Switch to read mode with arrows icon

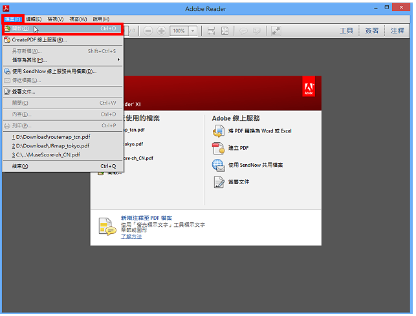click(276, 31)
